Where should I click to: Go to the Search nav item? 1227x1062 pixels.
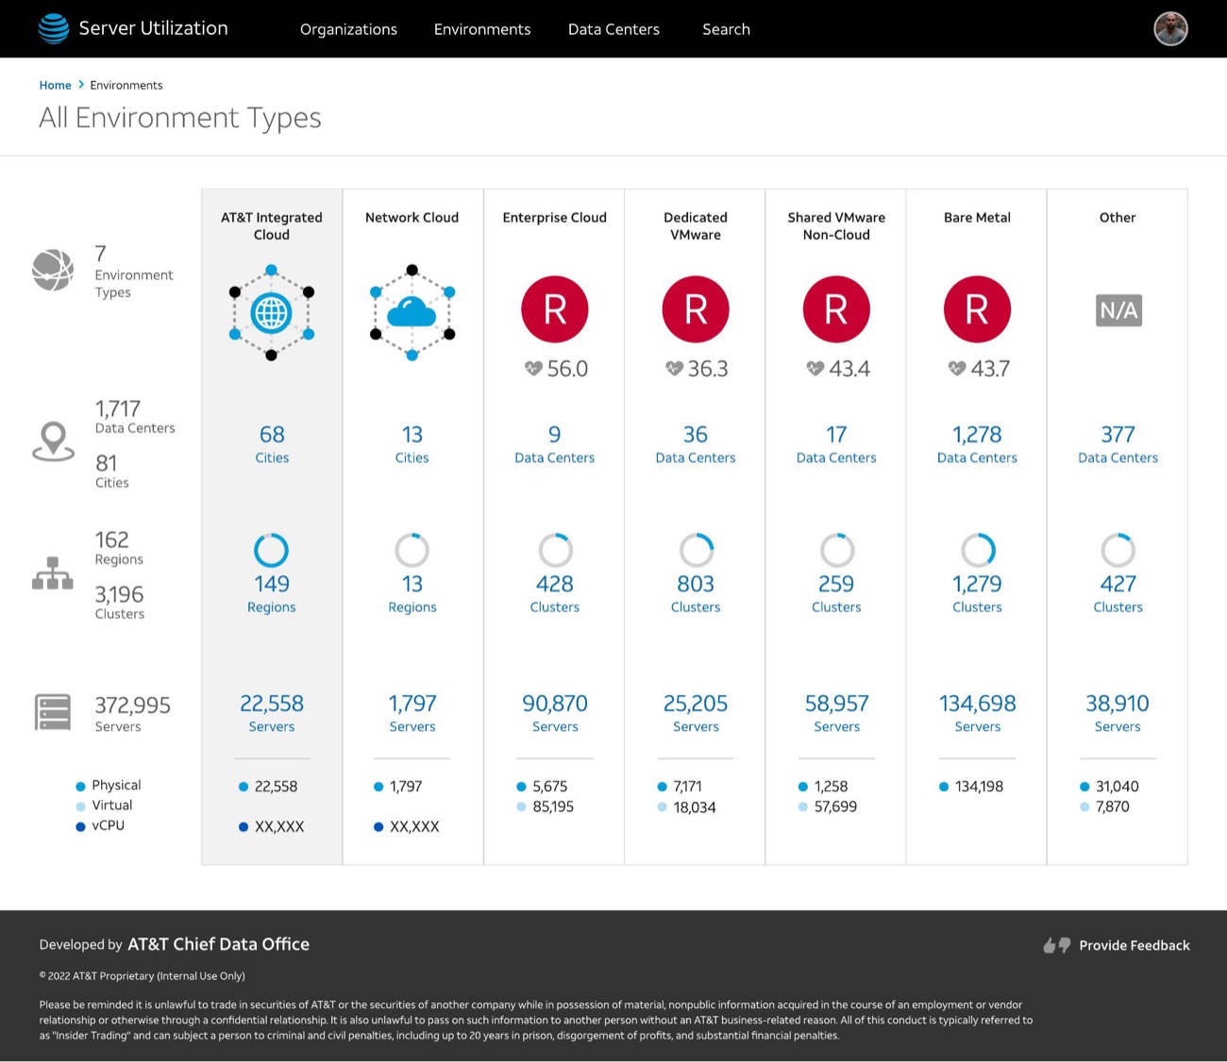726,29
